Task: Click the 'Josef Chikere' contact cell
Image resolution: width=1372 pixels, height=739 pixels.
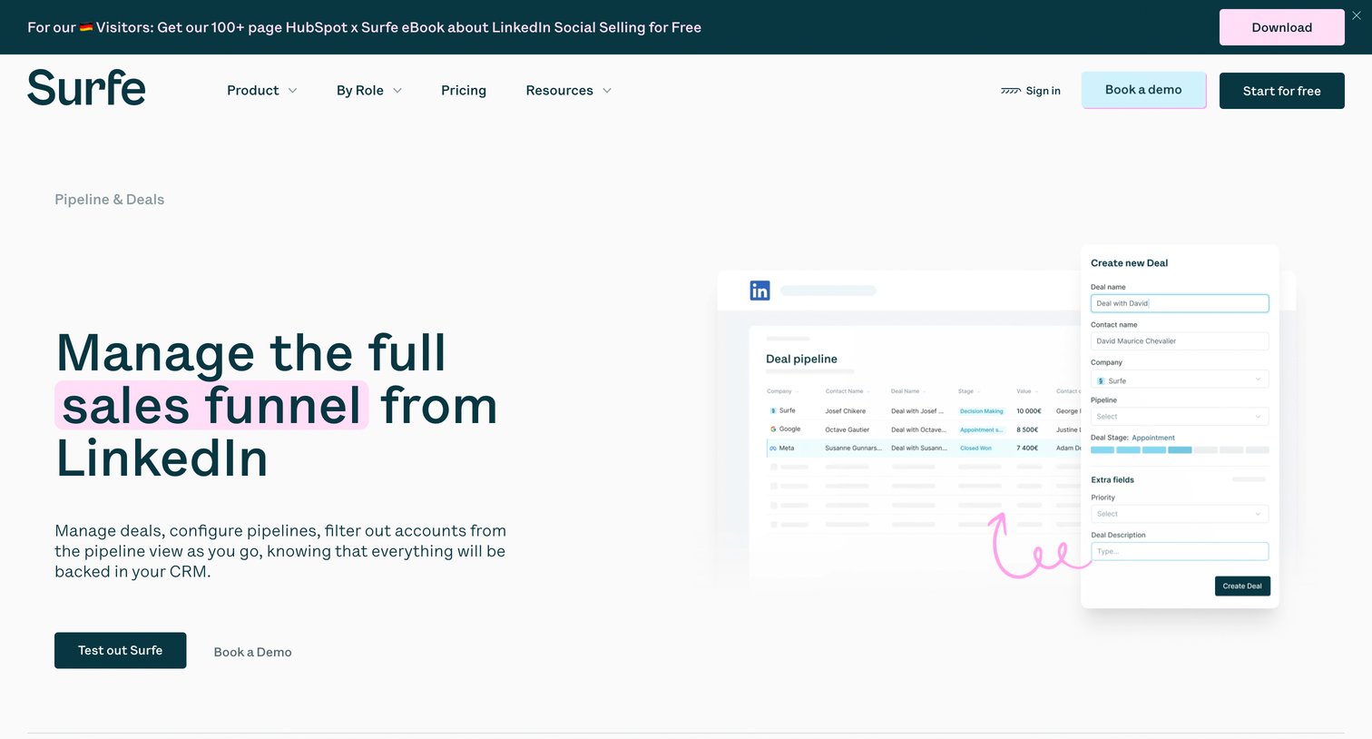Action: (x=845, y=411)
